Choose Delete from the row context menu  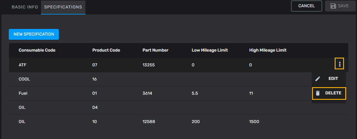pyautogui.click(x=333, y=93)
